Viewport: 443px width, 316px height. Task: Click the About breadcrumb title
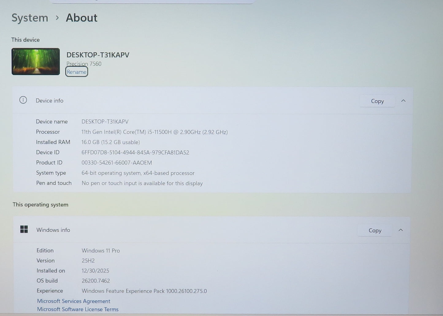click(x=82, y=18)
